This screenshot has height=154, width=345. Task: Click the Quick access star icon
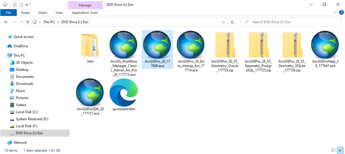[x=10, y=37]
